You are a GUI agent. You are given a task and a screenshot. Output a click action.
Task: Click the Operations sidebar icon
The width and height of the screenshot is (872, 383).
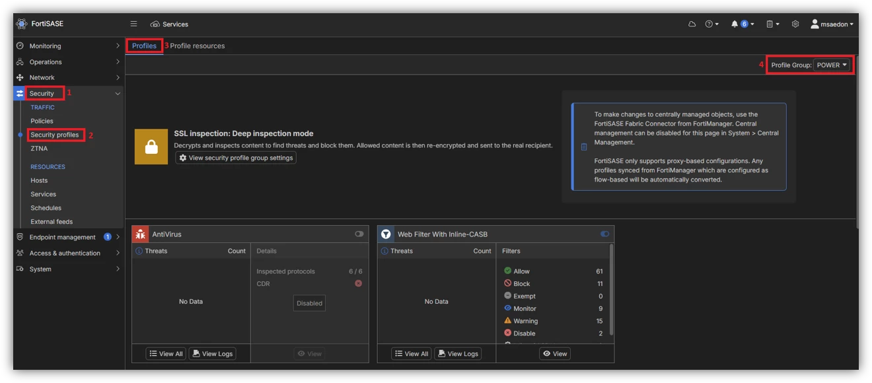click(x=20, y=62)
